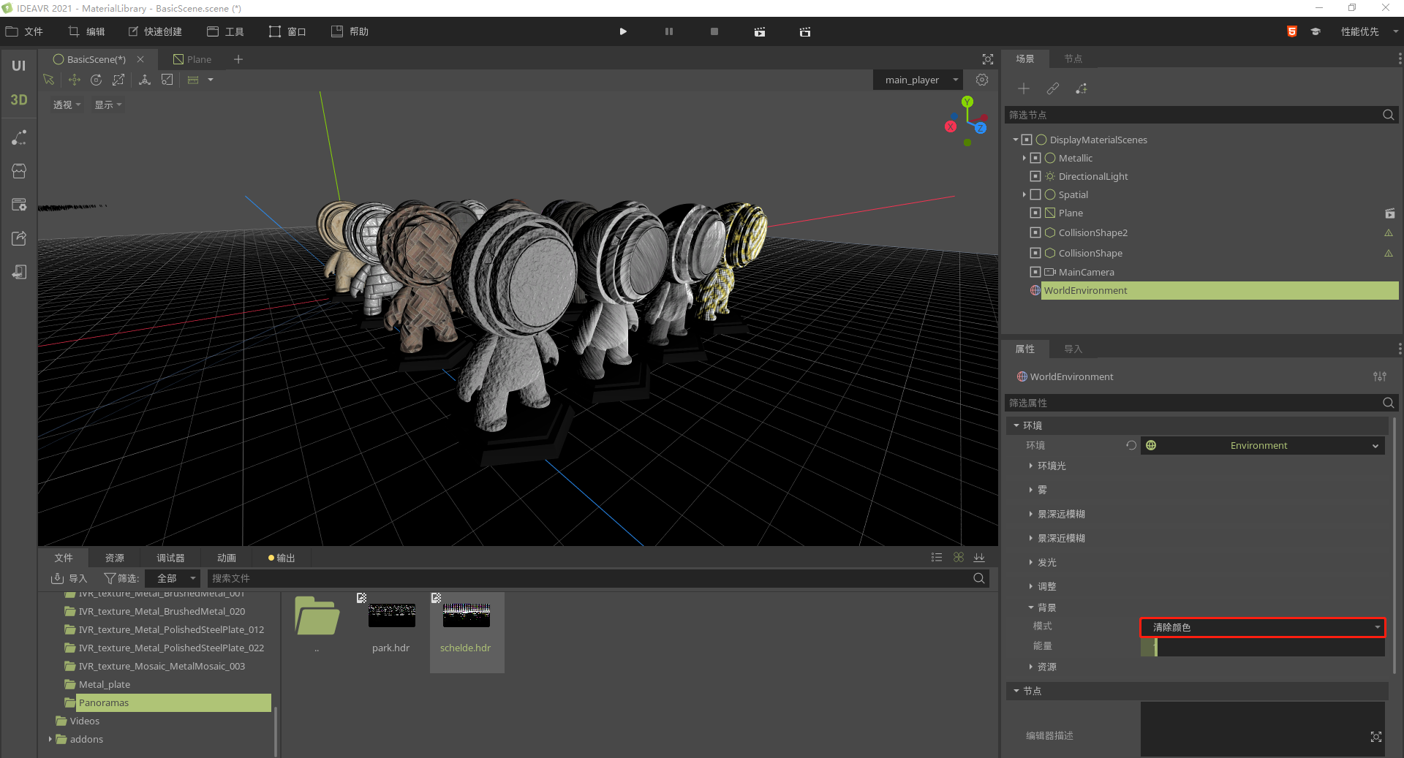
Task: Add a new node with the plus icon
Action: tap(1024, 88)
